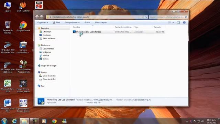Select Red in navigation pane

pyautogui.click(x=43, y=86)
